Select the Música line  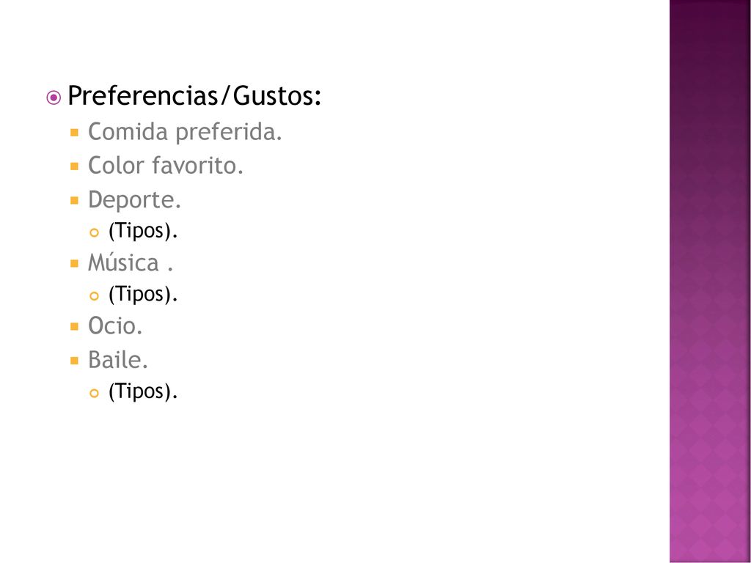[x=131, y=262]
